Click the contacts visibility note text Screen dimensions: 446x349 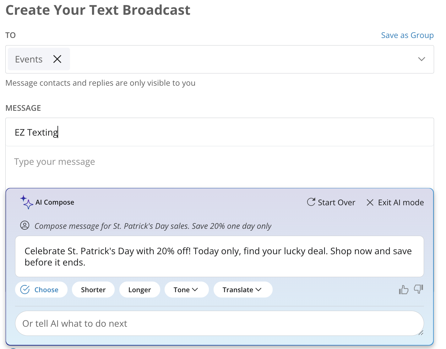[101, 83]
